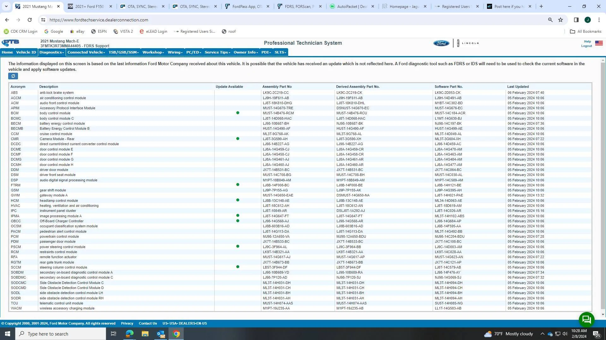
Task: Click the Help link
Action: (587, 41)
